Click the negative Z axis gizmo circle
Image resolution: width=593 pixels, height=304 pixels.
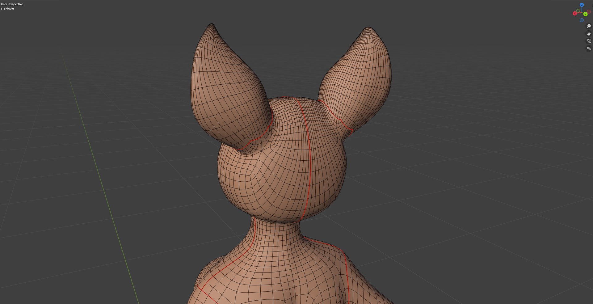(582, 20)
